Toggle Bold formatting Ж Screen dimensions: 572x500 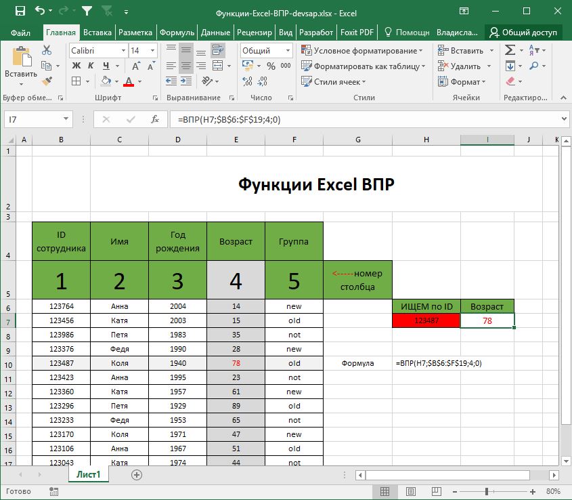[76, 66]
